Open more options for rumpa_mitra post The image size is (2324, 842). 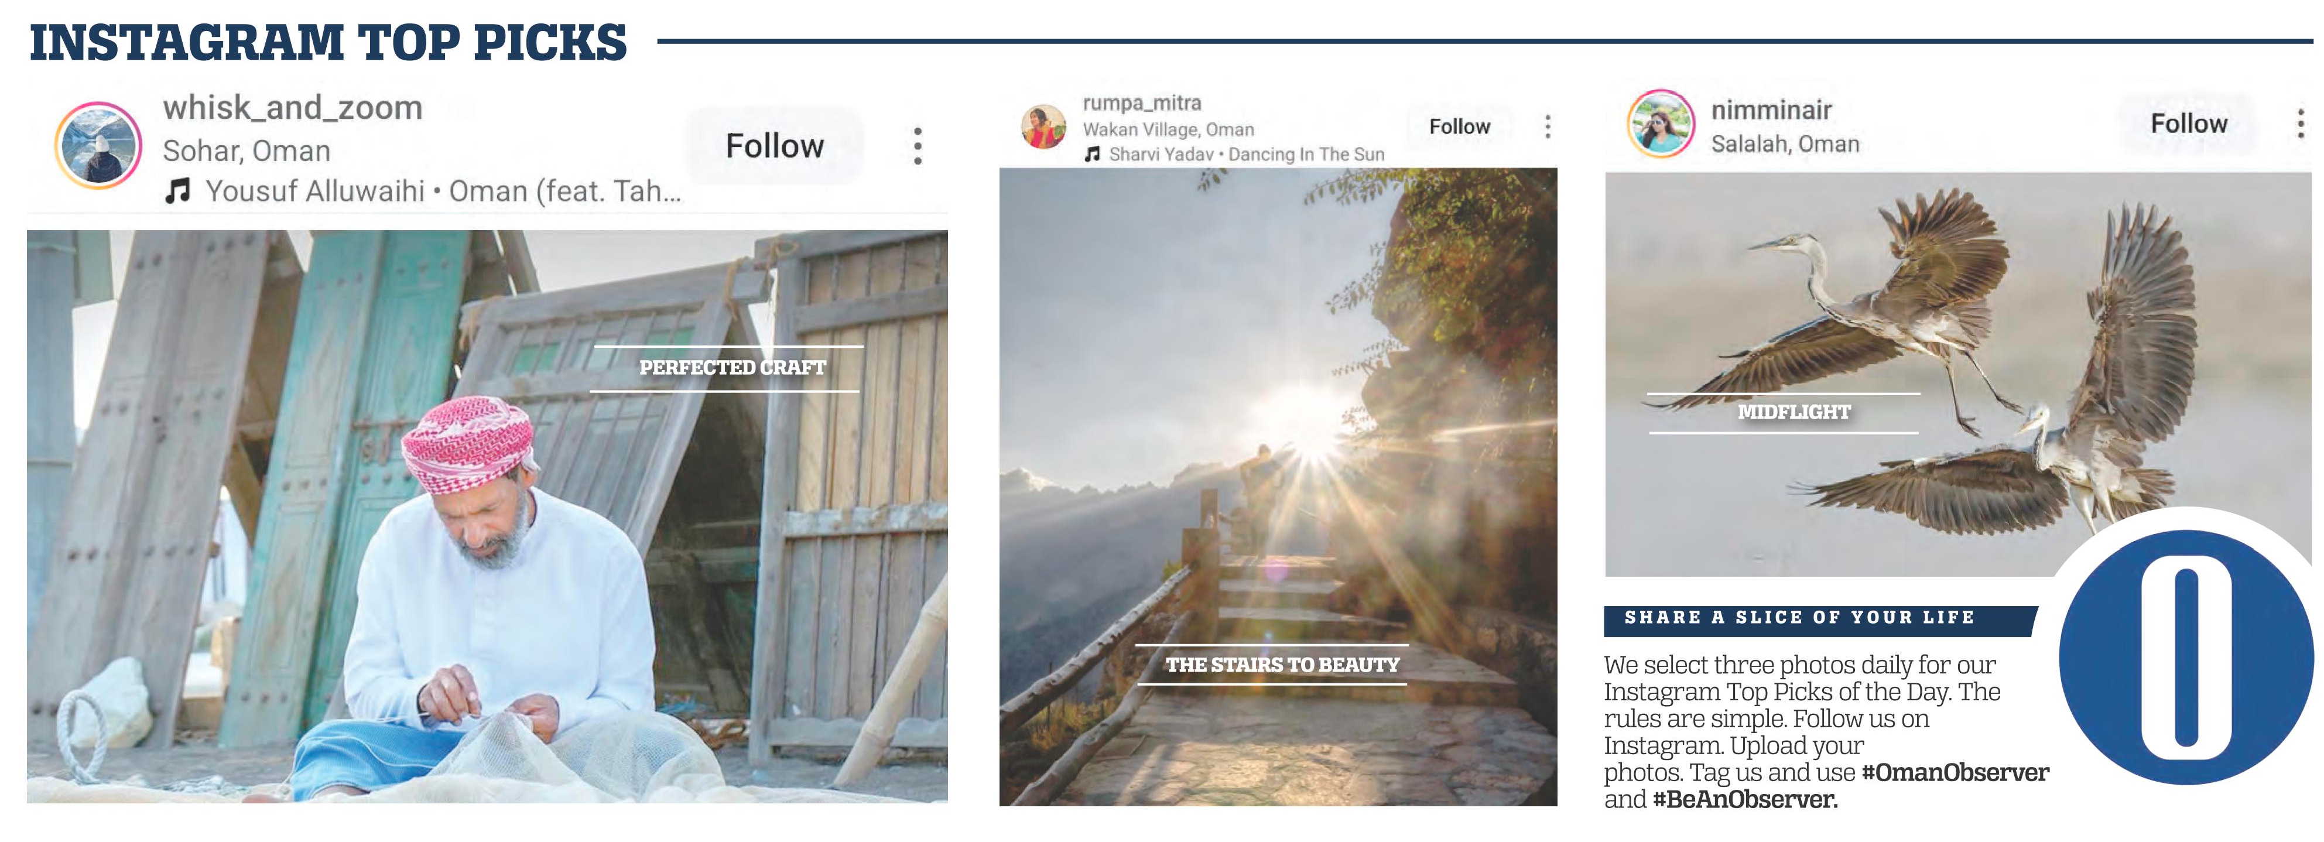point(1547,126)
